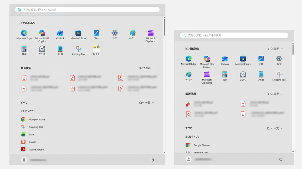Viewport: 302px width, 169px height.
Task: Open Outlook in the right Start menu
Action: [x=225, y=60]
